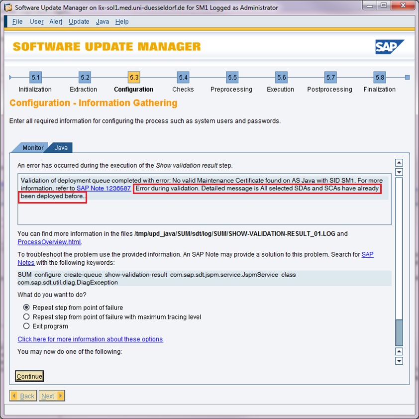Image resolution: width=419 pixels, height=419 pixels.
Task: Switch to the Monitor tab
Action: [33, 148]
